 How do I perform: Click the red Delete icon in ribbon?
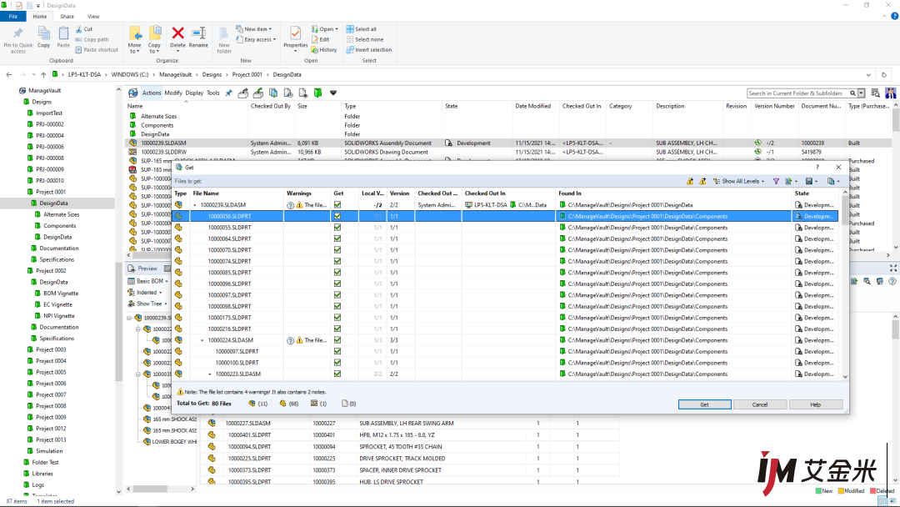click(178, 33)
